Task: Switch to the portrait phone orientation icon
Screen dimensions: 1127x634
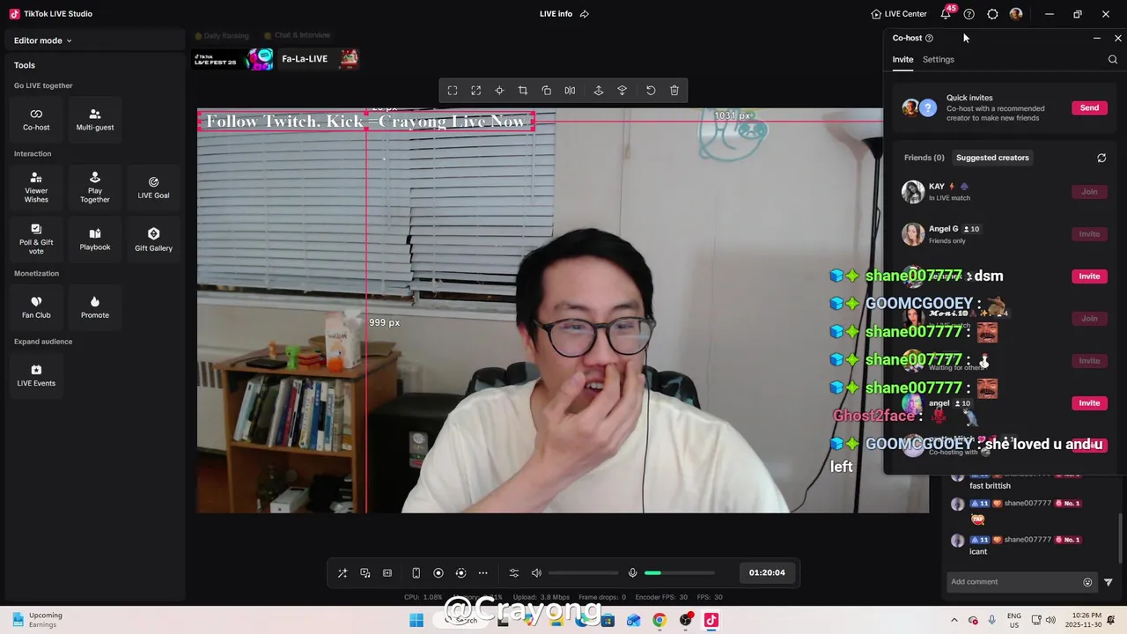Action: click(416, 573)
